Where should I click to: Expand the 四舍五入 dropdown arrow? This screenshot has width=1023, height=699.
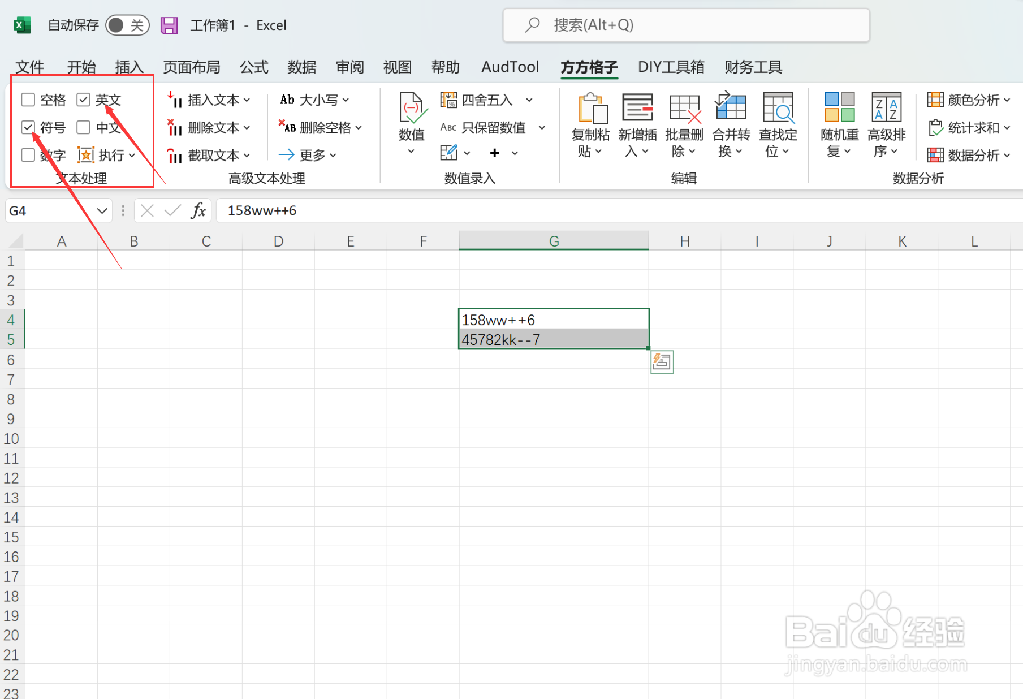point(529,100)
